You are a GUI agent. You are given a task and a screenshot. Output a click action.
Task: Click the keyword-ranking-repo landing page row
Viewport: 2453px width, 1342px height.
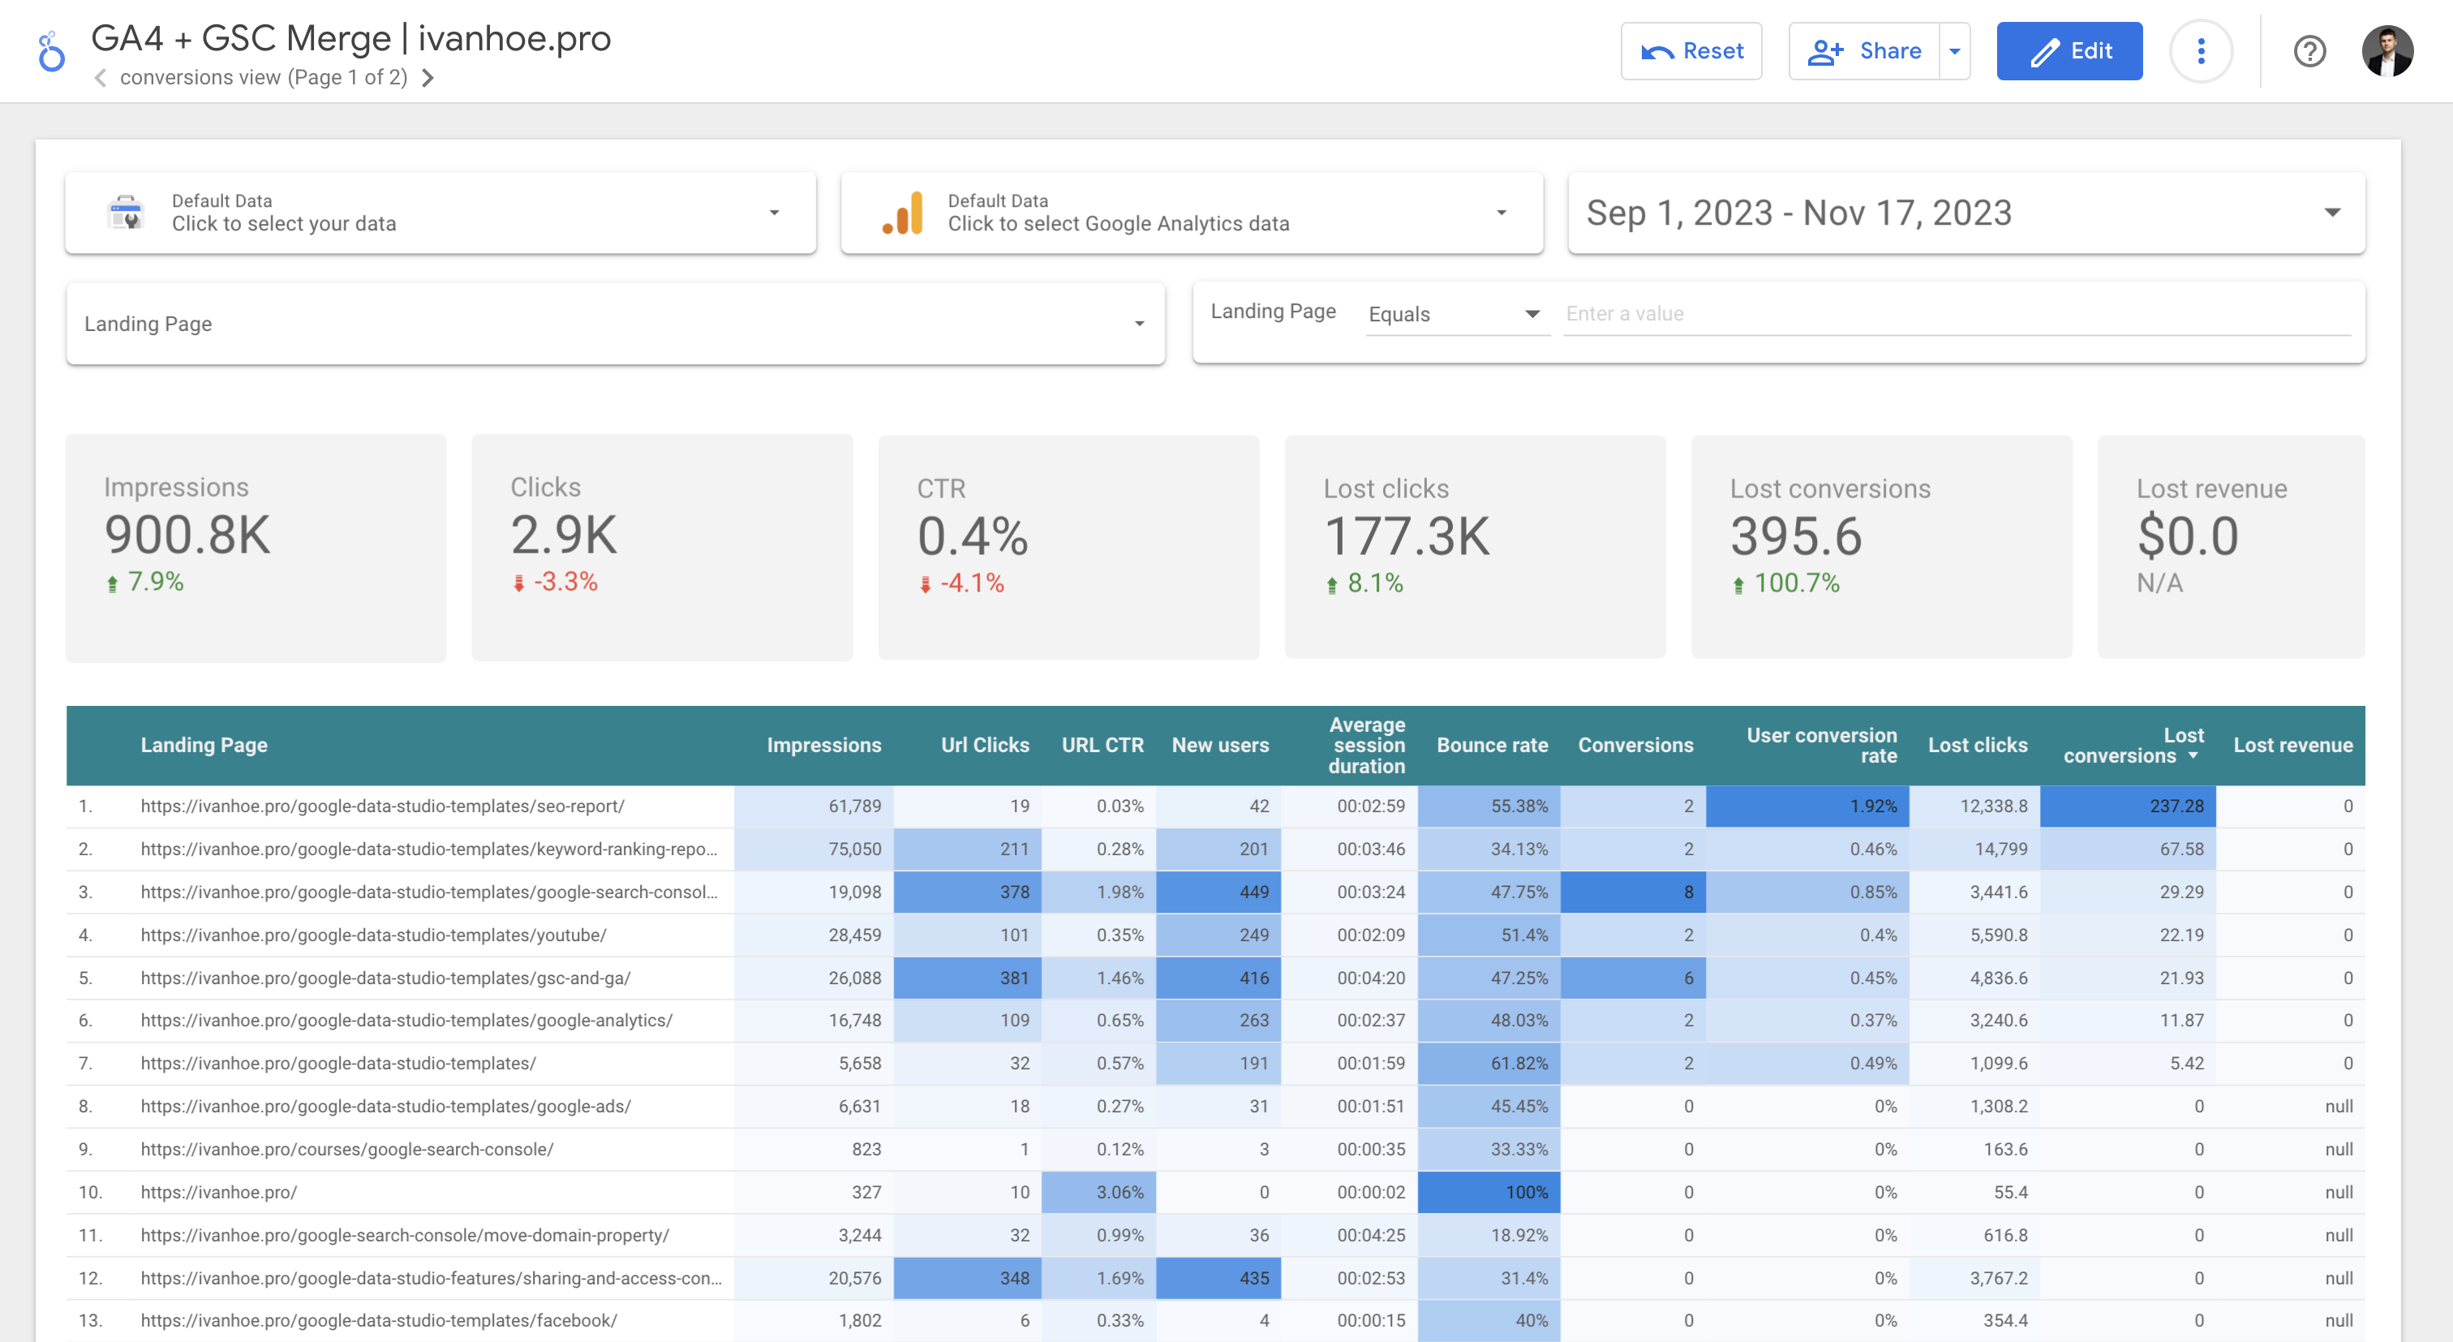pyautogui.click(x=429, y=850)
